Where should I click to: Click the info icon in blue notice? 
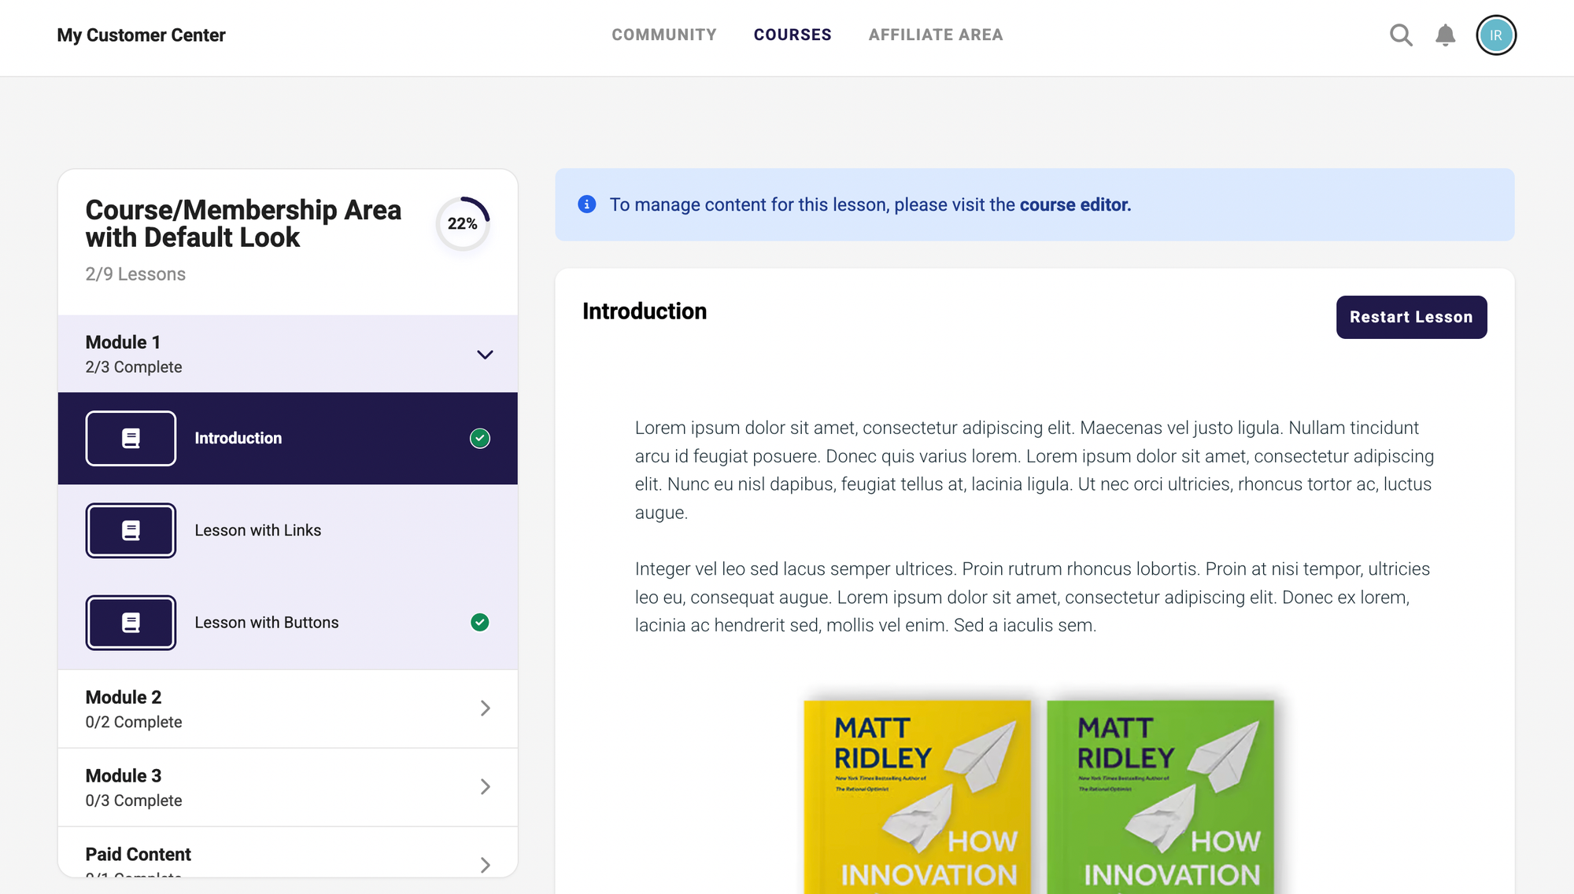pyautogui.click(x=587, y=204)
